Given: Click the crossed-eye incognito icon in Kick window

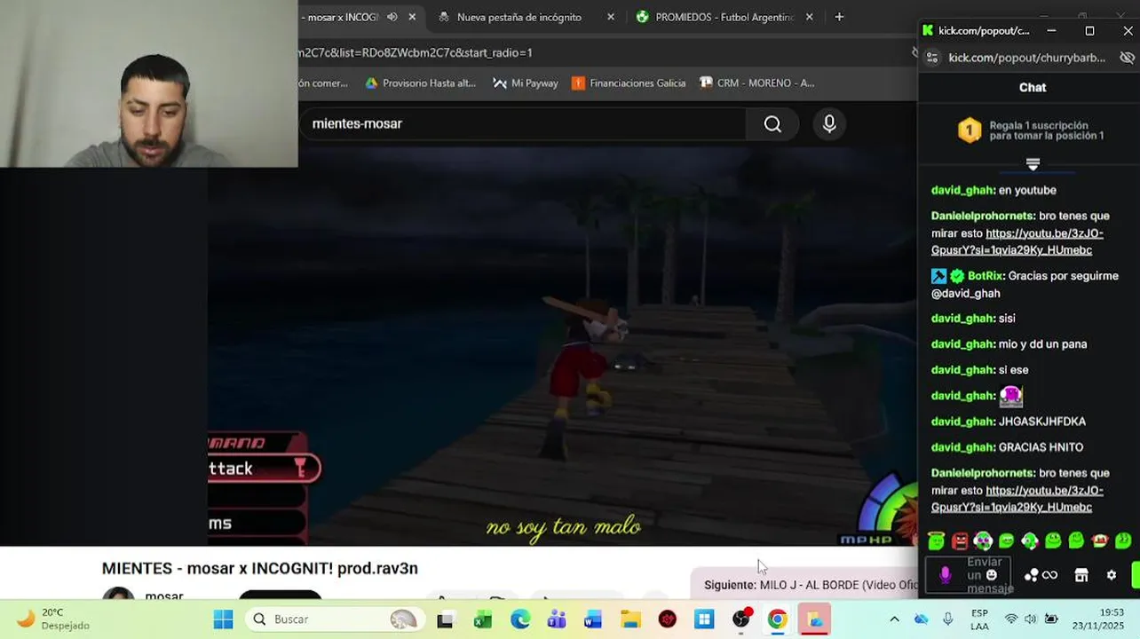Looking at the screenshot, I should [x=1127, y=58].
